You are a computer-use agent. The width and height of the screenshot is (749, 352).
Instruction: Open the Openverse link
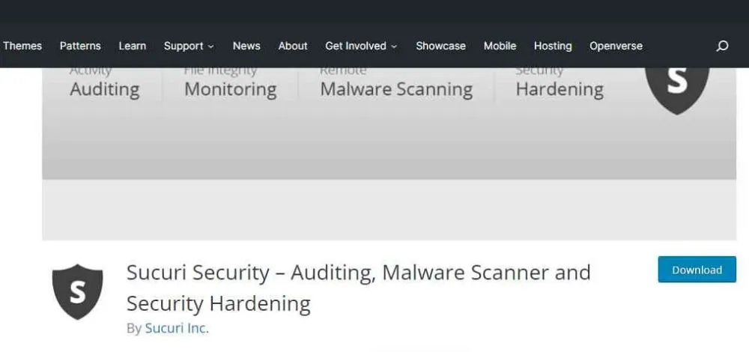click(x=616, y=46)
